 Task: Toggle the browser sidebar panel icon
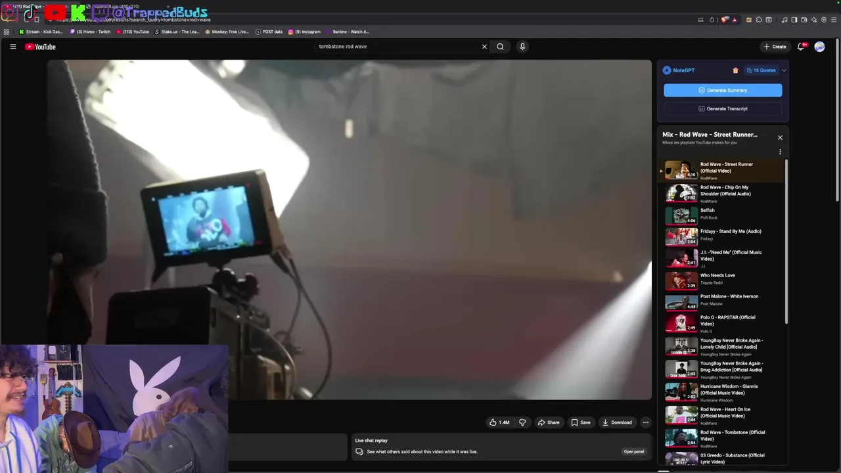click(794, 20)
